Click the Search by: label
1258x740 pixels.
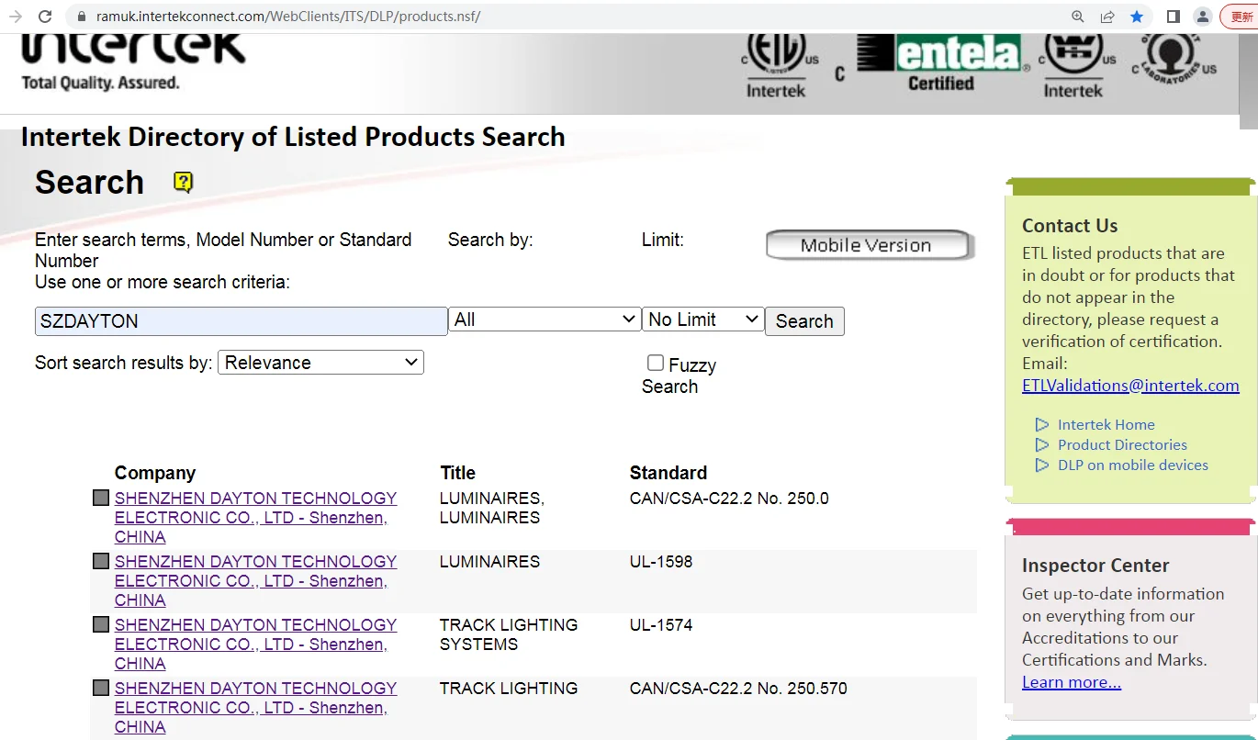[490, 240]
